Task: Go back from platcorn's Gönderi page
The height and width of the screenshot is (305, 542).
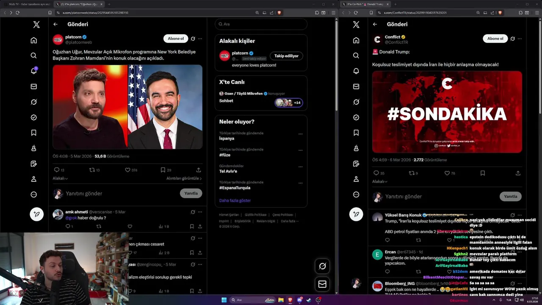Action: [55, 24]
